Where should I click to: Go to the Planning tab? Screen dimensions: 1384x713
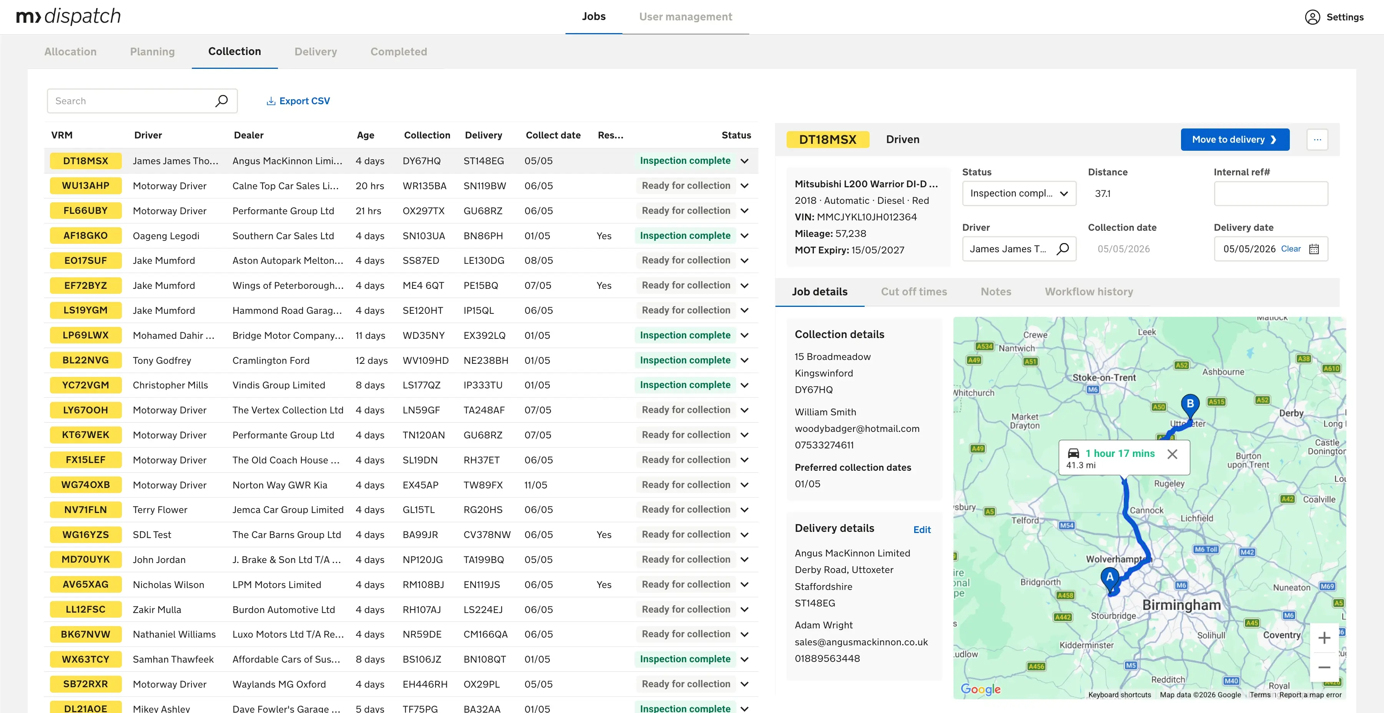pos(153,52)
